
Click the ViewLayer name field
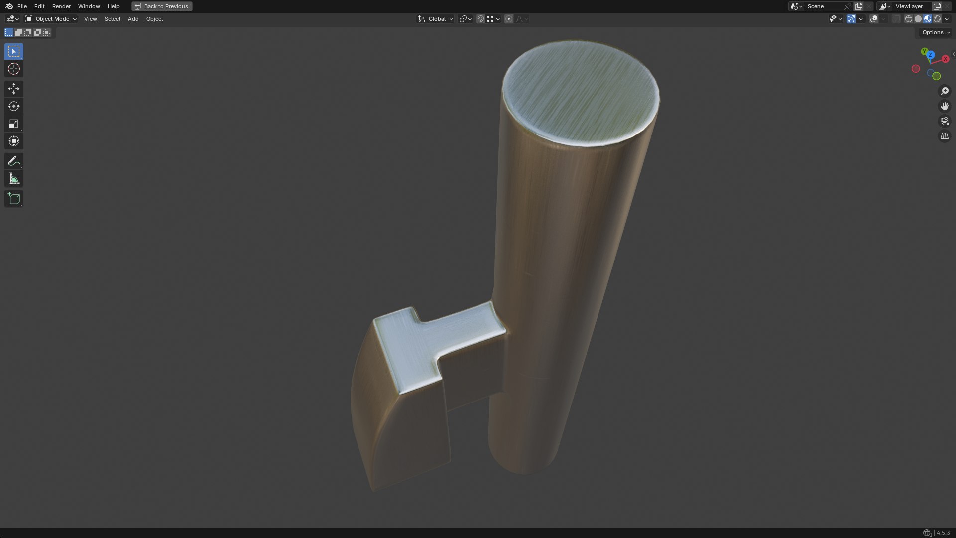click(912, 6)
